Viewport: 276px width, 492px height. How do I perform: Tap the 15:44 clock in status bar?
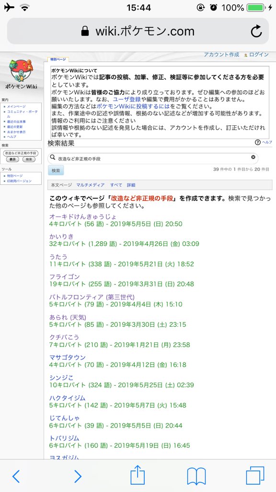point(138,8)
